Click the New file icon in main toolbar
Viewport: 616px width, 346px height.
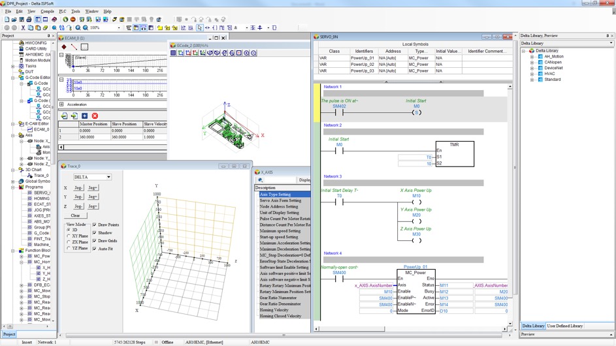(7, 20)
